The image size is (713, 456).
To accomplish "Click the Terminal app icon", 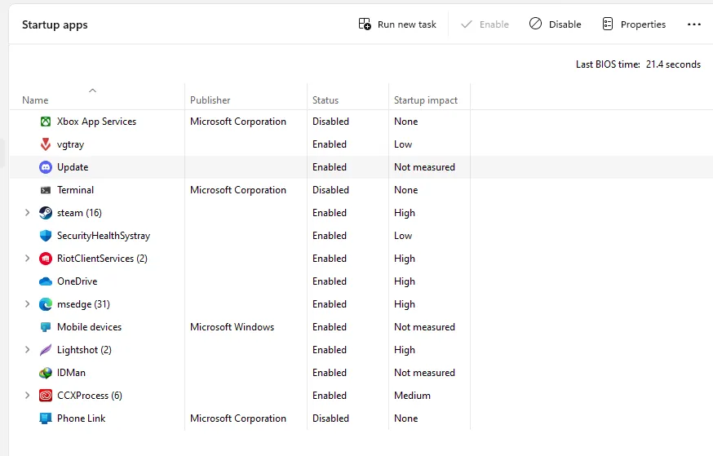I will 46,190.
